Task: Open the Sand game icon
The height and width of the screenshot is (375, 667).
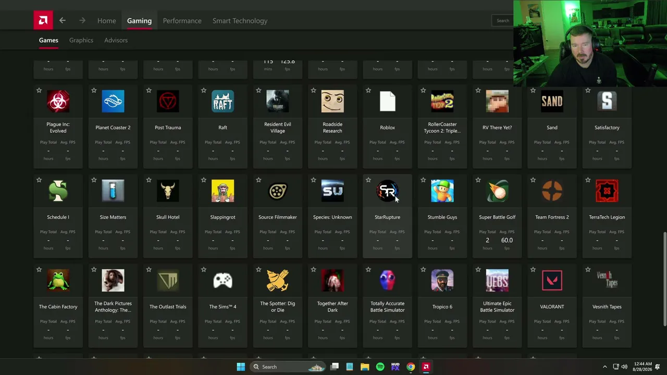Action: coord(552,101)
